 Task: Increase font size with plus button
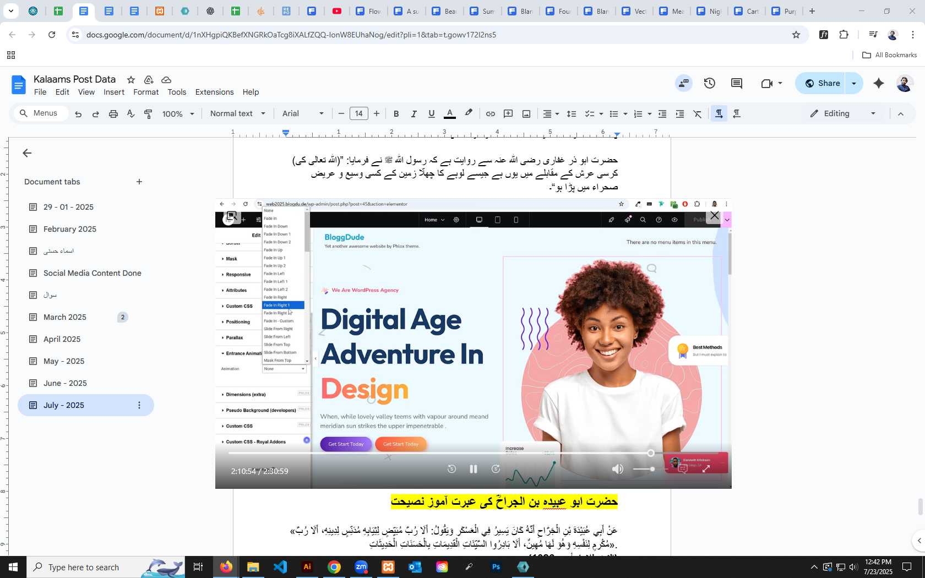click(377, 114)
